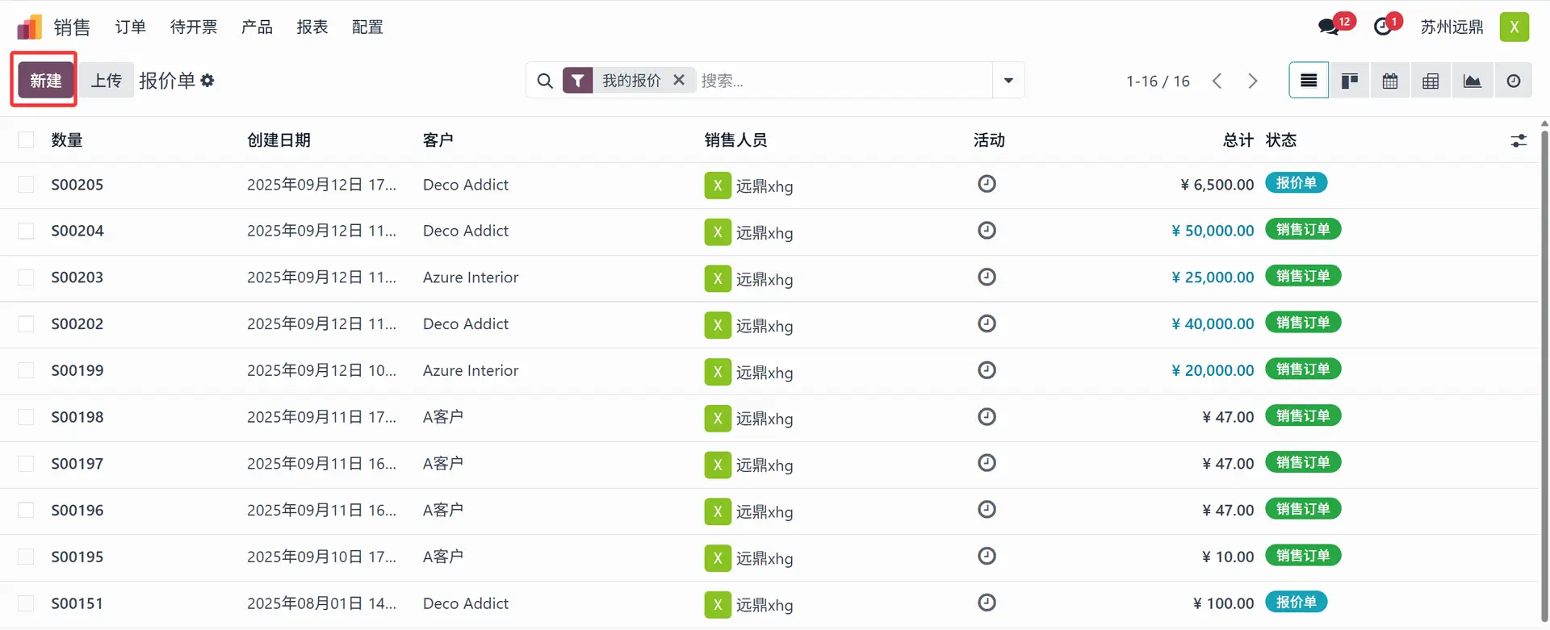Click the gear icon beside 报价单
This screenshot has height=630, width=1550.
click(x=207, y=81)
